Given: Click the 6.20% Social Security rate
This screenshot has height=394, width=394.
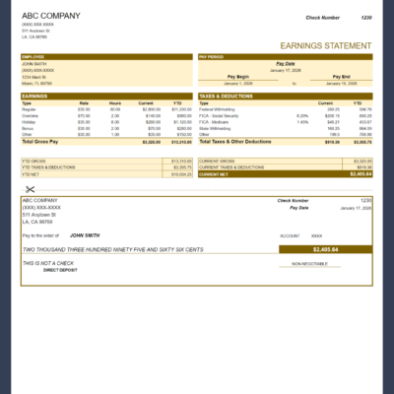Looking at the screenshot, I should tap(302, 116).
